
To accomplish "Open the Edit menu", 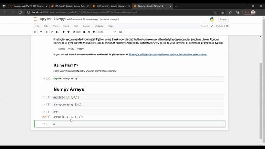I will coord(46,26).
